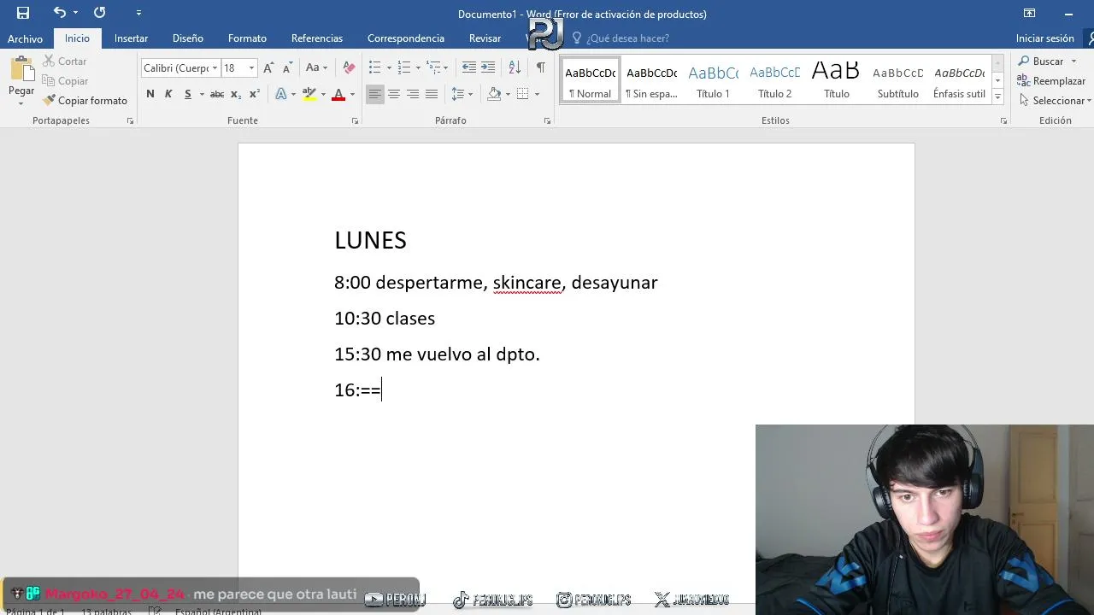Decrease the paragraph indent

click(469, 68)
